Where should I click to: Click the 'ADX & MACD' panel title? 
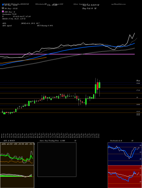[9, 141]
